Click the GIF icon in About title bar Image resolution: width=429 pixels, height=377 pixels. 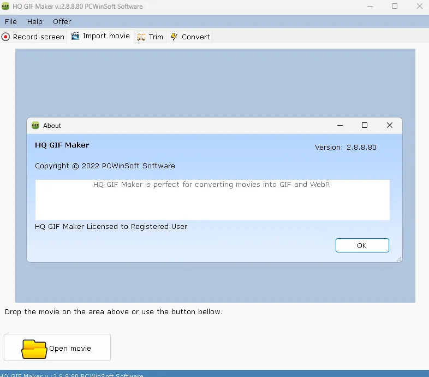pyautogui.click(x=35, y=125)
